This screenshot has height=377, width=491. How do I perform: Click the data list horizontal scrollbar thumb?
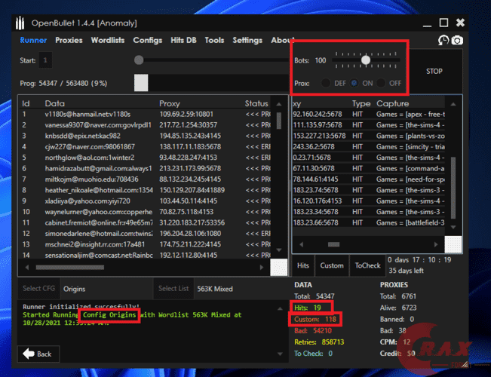tap(70, 268)
